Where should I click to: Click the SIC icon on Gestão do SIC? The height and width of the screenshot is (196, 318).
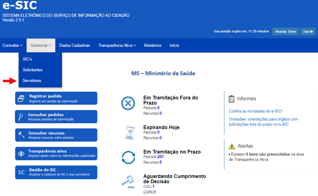(21, 172)
